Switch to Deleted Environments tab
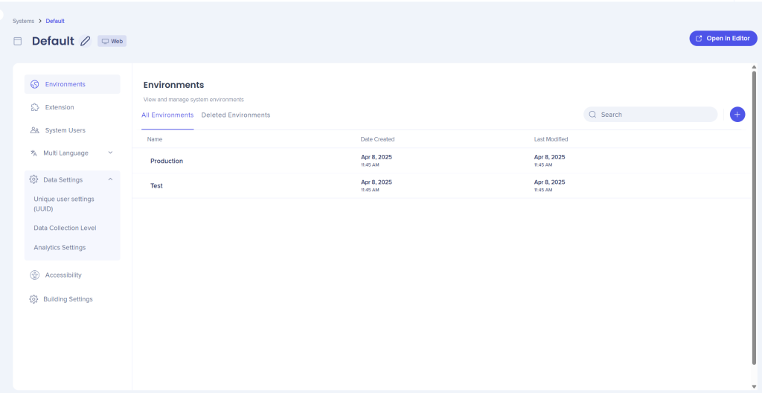Image resolution: width=762 pixels, height=393 pixels. [x=235, y=115]
